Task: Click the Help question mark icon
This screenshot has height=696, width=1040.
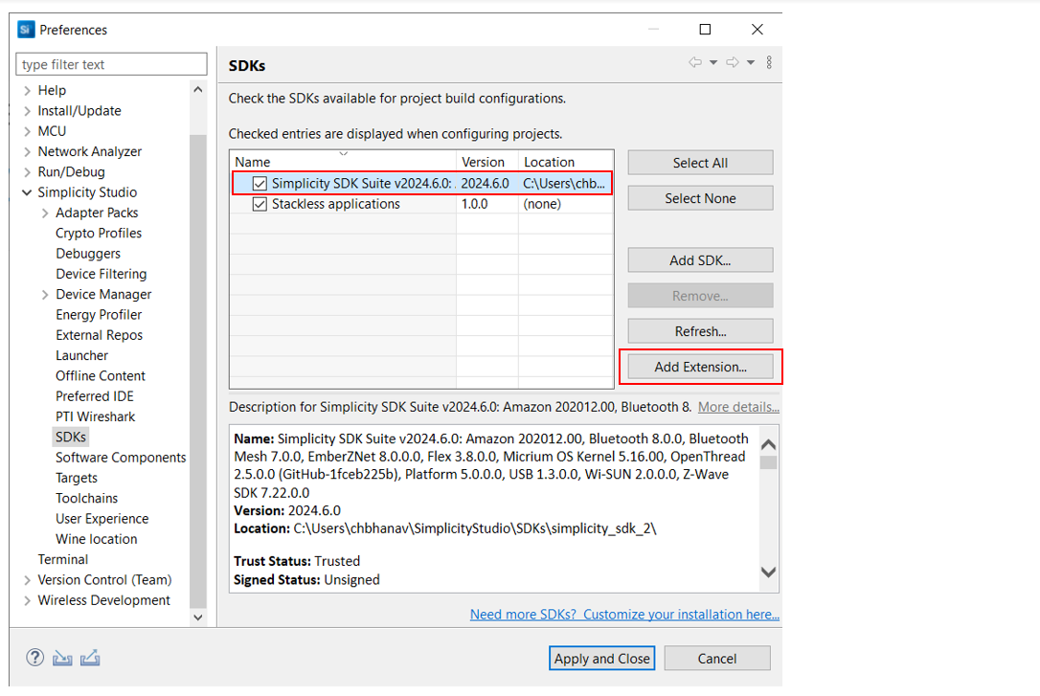Action: coord(35,658)
